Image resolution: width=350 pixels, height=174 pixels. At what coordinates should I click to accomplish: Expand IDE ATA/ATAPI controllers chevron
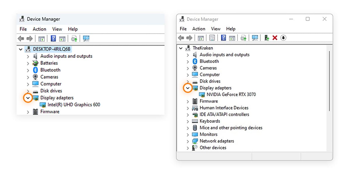188,115
